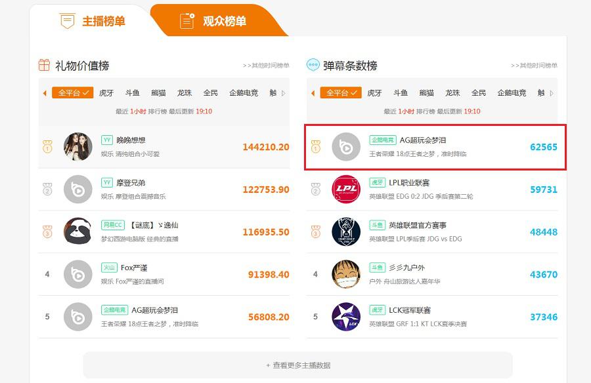Viewport: 591px width, 383px height.
Task: Click AG超玩会梦泪 avatar in danmu ranking
Action: point(346,146)
